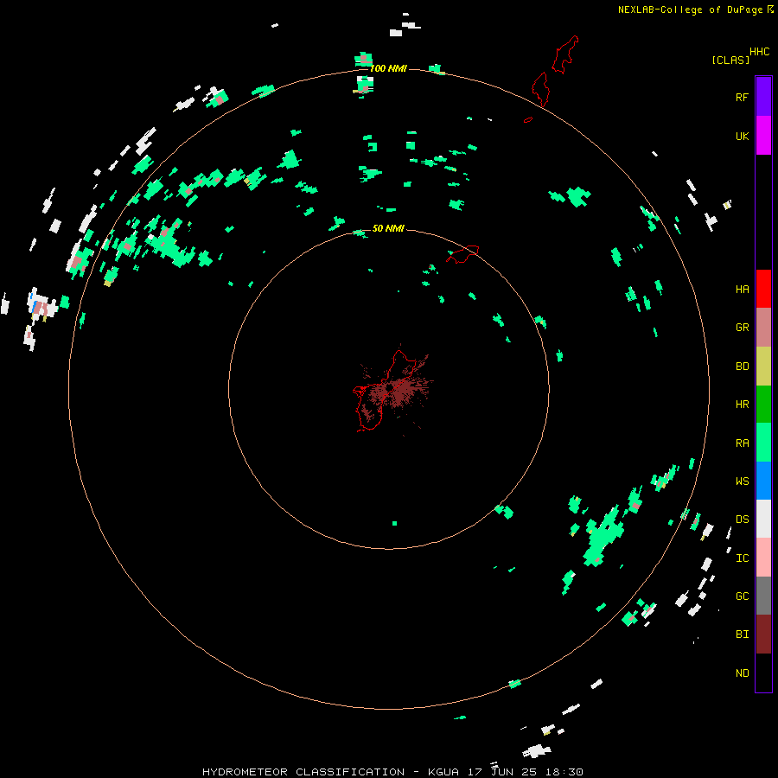The image size is (778, 778).
Task: Click the GC legend label
Action: 742,596
